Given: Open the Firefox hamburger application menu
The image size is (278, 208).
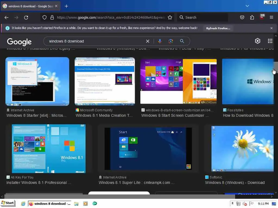Looking at the screenshot, I should click(271, 17).
